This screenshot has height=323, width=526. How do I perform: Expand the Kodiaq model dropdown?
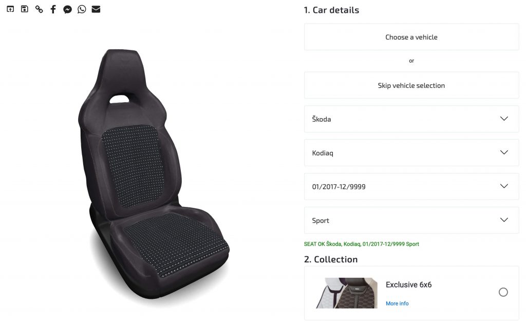pos(411,153)
